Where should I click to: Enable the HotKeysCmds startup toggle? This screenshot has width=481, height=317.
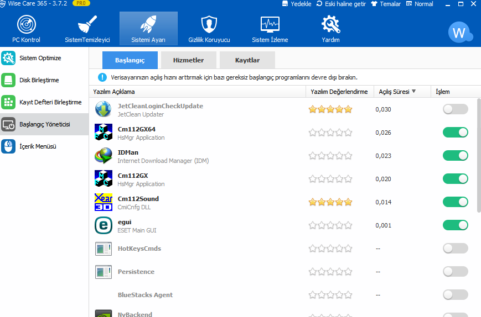click(455, 249)
